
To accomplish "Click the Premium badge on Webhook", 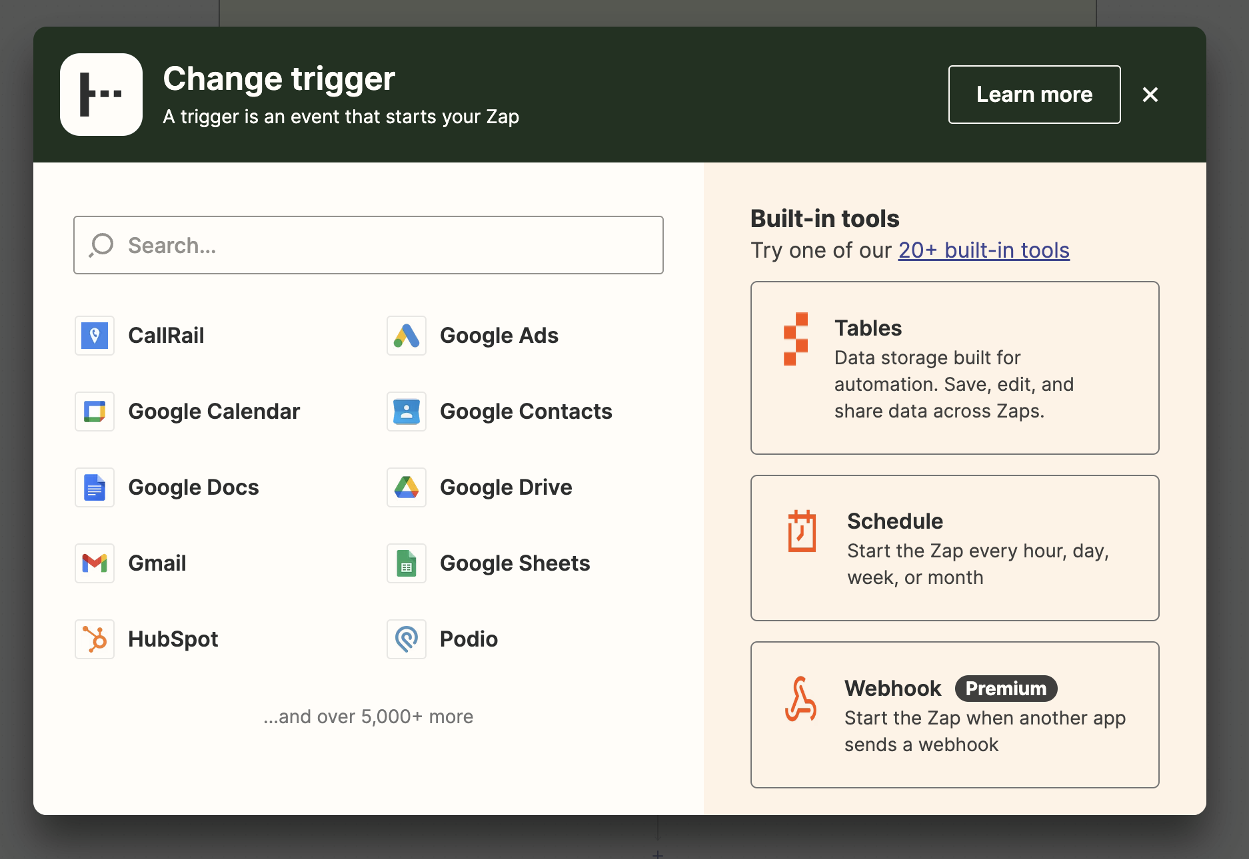I will click(1006, 689).
